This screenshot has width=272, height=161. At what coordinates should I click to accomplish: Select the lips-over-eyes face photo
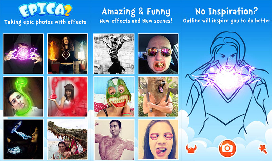click(x=158, y=139)
